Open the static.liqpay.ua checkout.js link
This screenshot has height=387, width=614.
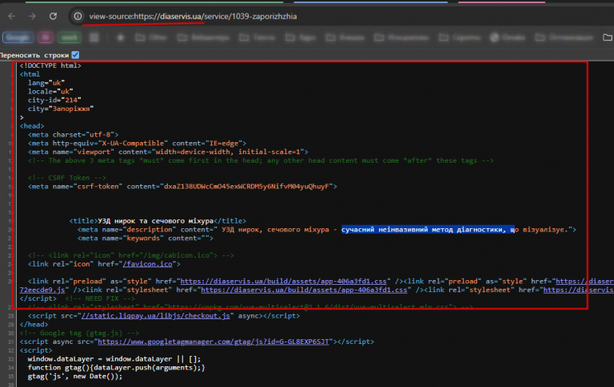coord(155,315)
